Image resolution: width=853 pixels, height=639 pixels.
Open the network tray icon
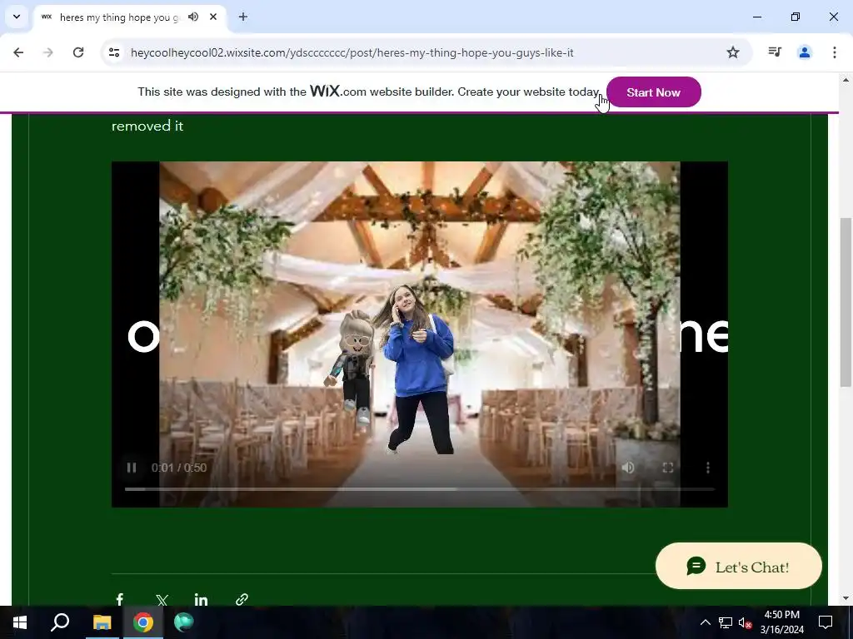point(726,622)
